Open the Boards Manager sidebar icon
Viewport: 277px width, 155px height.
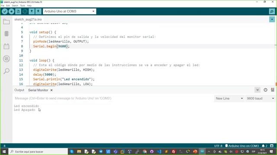(x=6, y=34)
